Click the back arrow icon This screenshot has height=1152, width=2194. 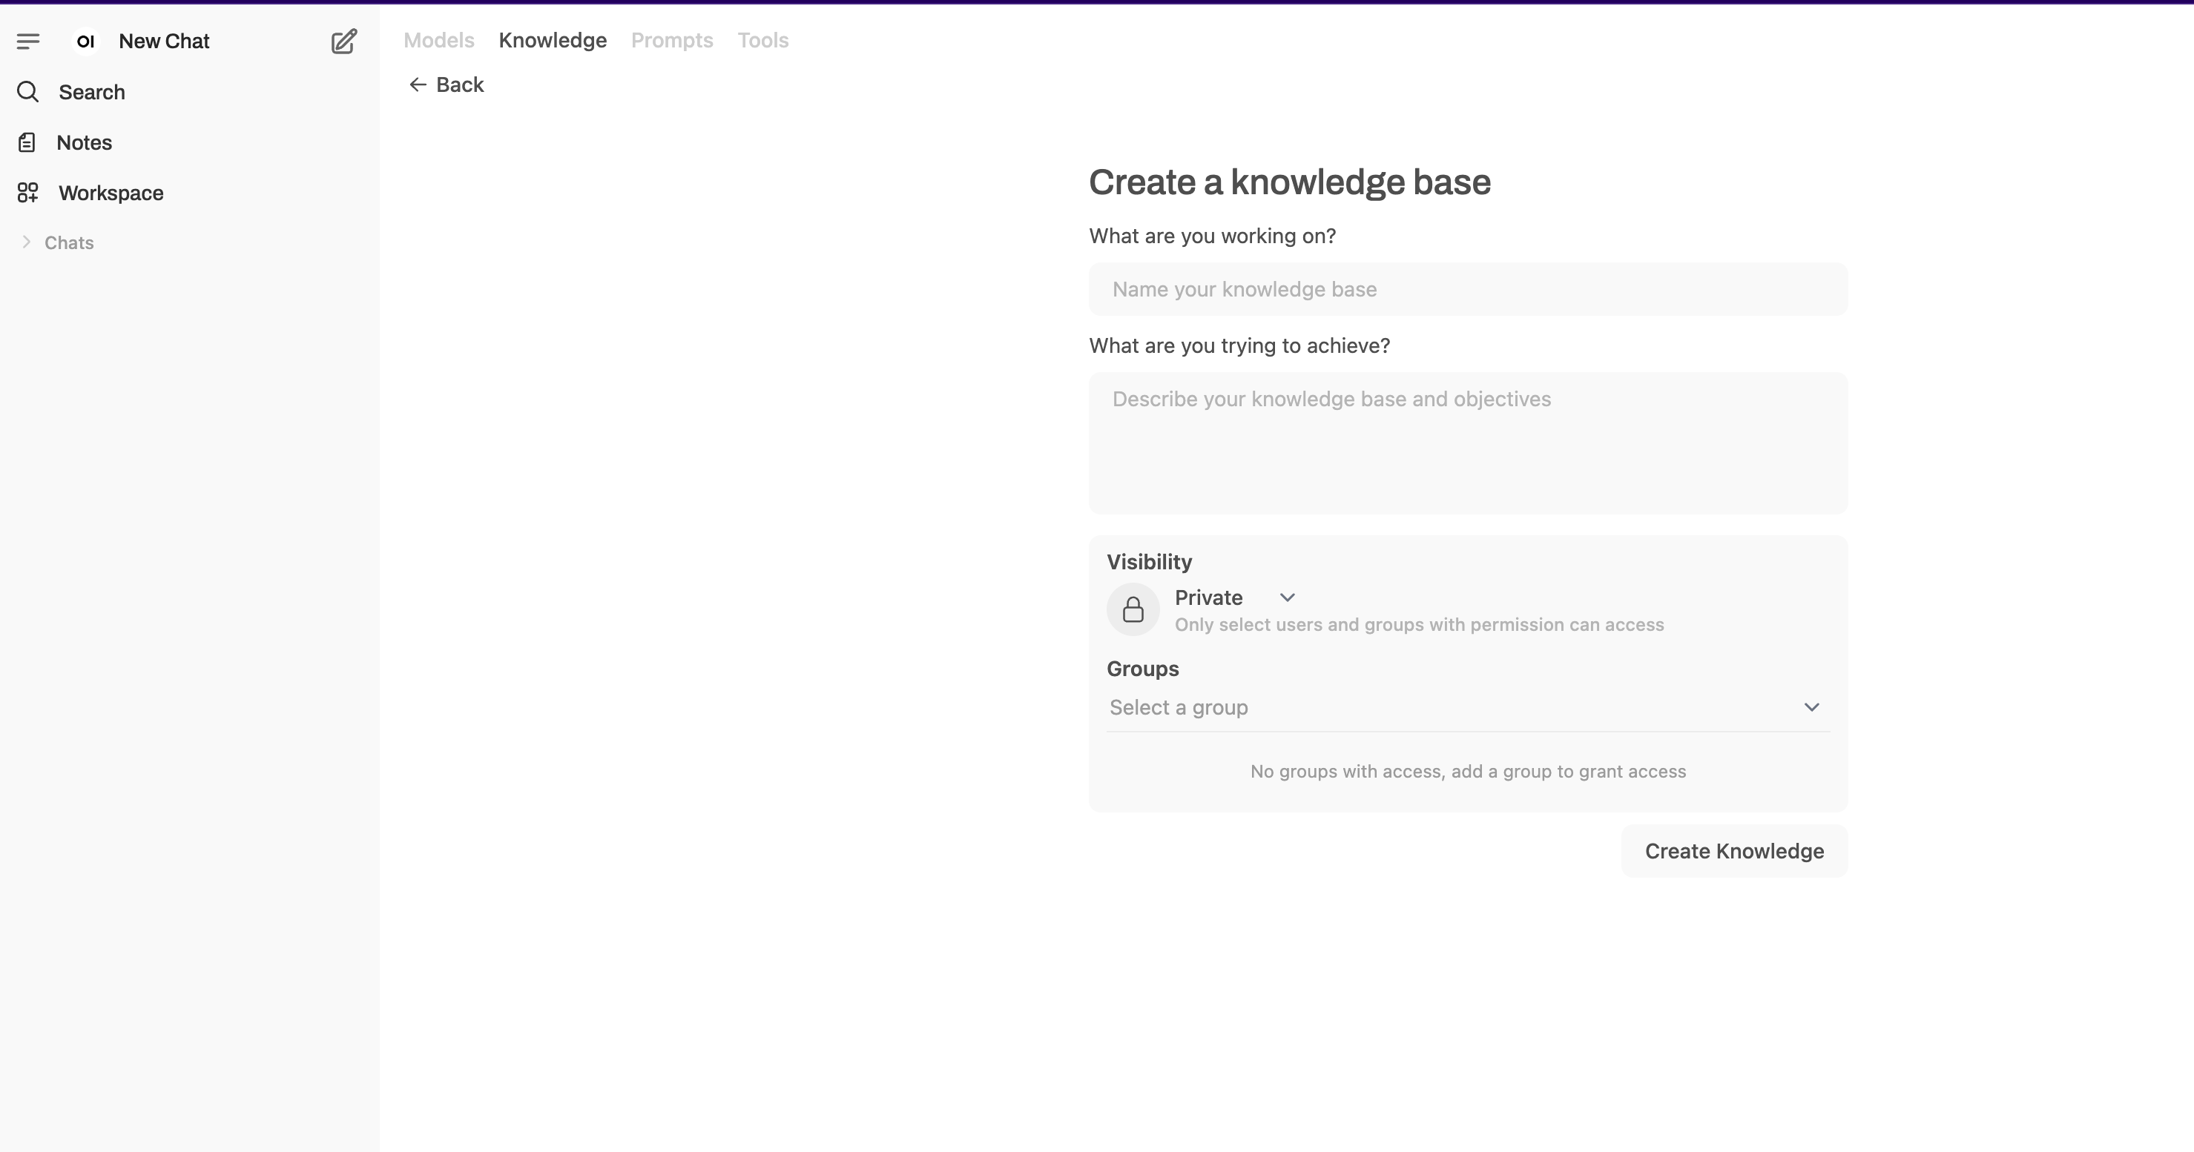418,85
